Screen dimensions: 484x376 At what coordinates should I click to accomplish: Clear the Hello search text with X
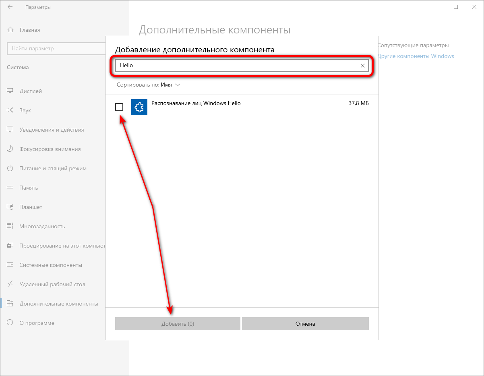362,66
